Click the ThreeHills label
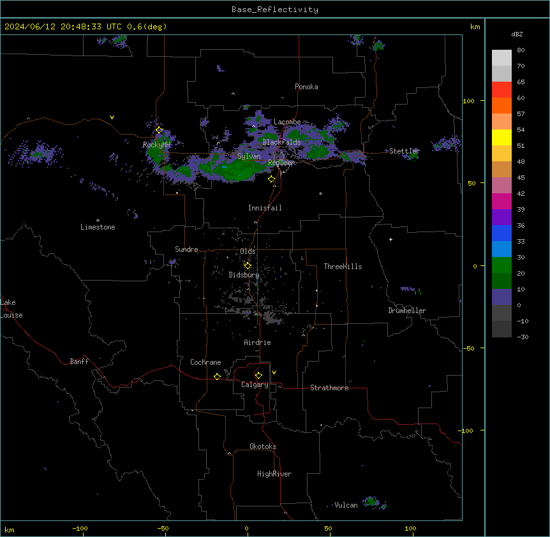Image resolution: width=550 pixels, height=537 pixels. tap(343, 267)
